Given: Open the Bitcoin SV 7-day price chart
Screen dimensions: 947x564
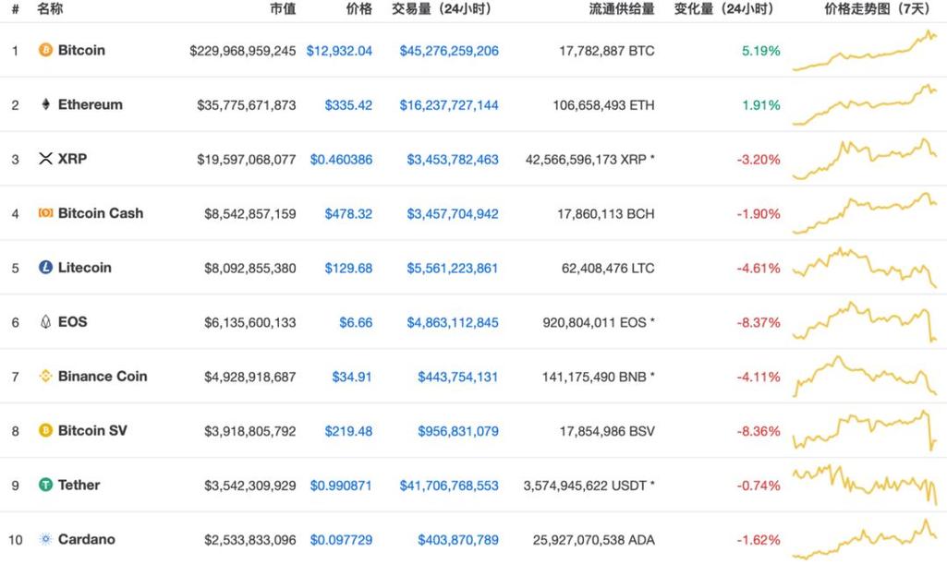Looking at the screenshot, I should tap(865, 431).
